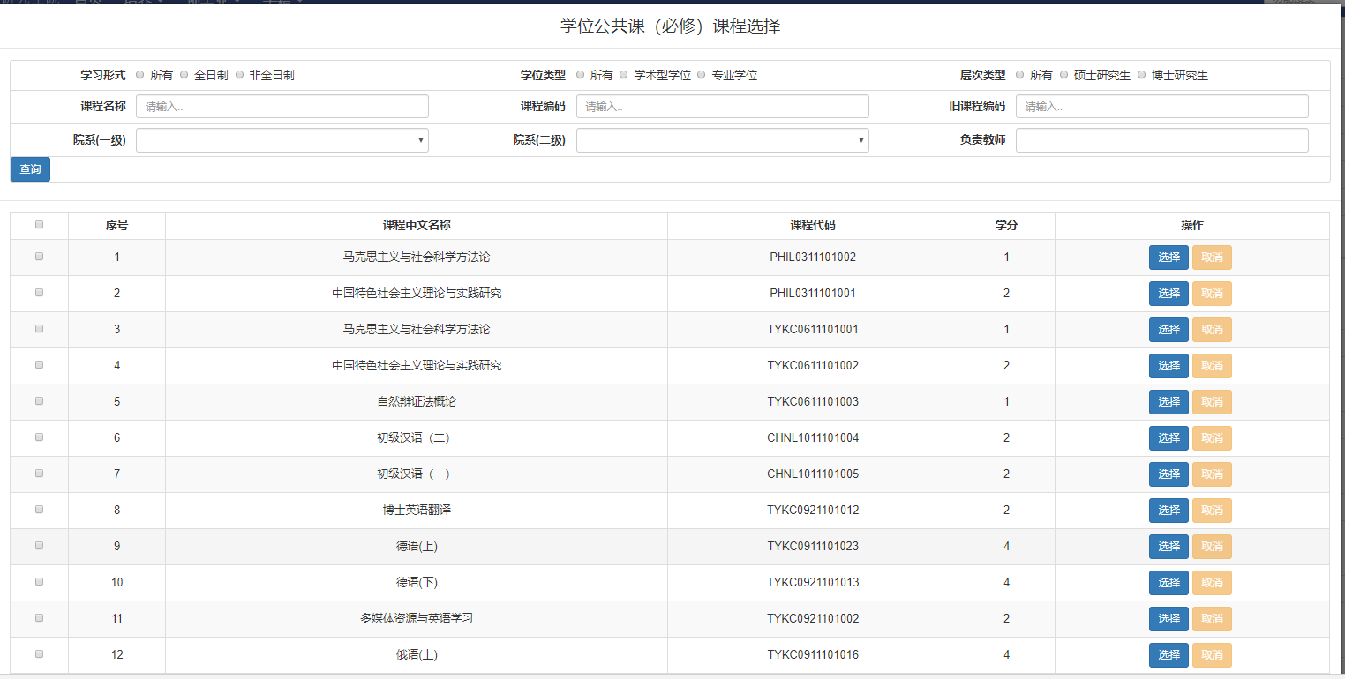The width and height of the screenshot is (1345, 679).
Task: Click the 负责教师 input field
Action: point(1161,140)
